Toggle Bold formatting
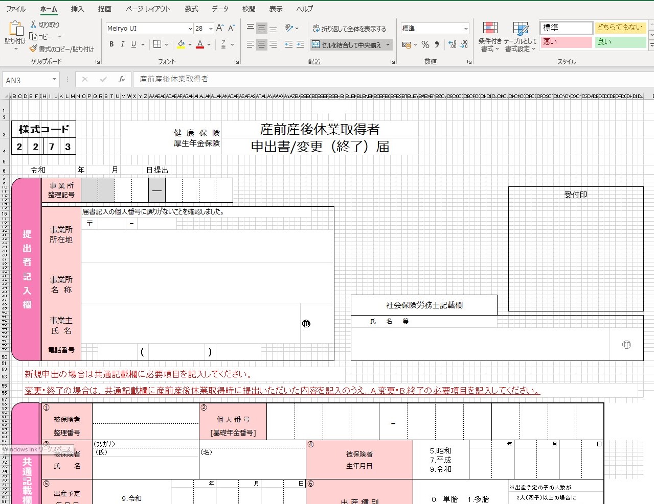654x504 pixels. point(111,44)
